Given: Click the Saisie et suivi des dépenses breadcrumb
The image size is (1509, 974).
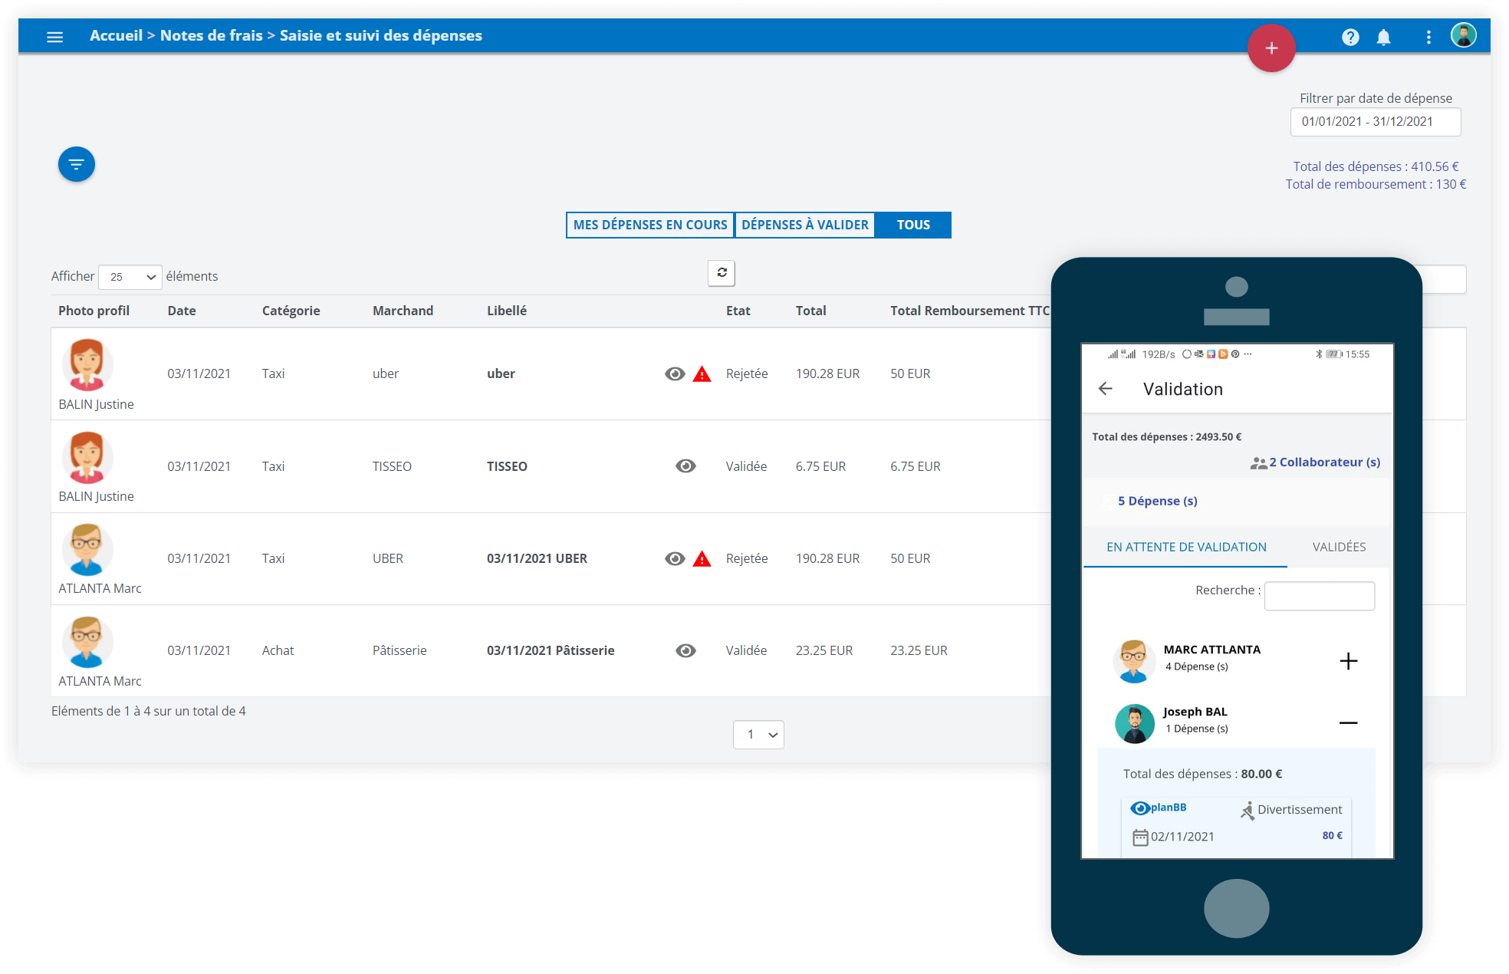Looking at the screenshot, I should pyautogui.click(x=381, y=35).
